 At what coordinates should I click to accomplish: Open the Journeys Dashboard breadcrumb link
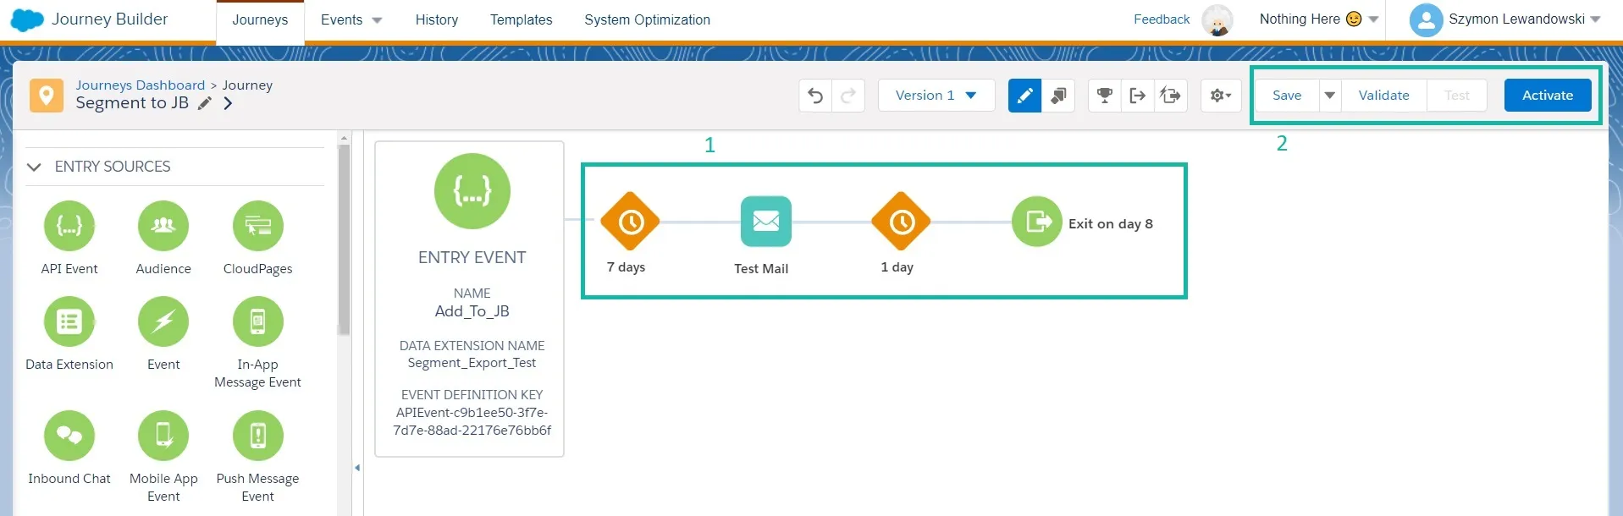click(x=141, y=85)
